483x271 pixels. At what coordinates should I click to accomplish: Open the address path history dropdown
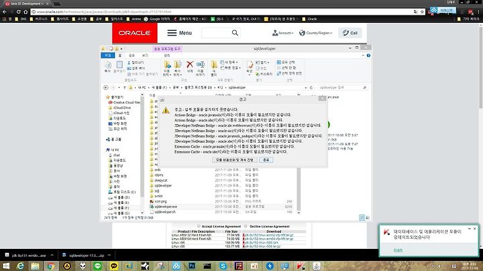point(306,88)
